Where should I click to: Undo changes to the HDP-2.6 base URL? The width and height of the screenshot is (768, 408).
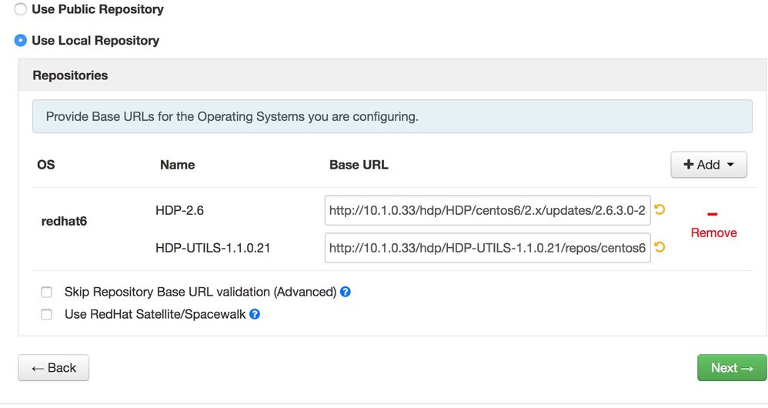tap(659, 209)
